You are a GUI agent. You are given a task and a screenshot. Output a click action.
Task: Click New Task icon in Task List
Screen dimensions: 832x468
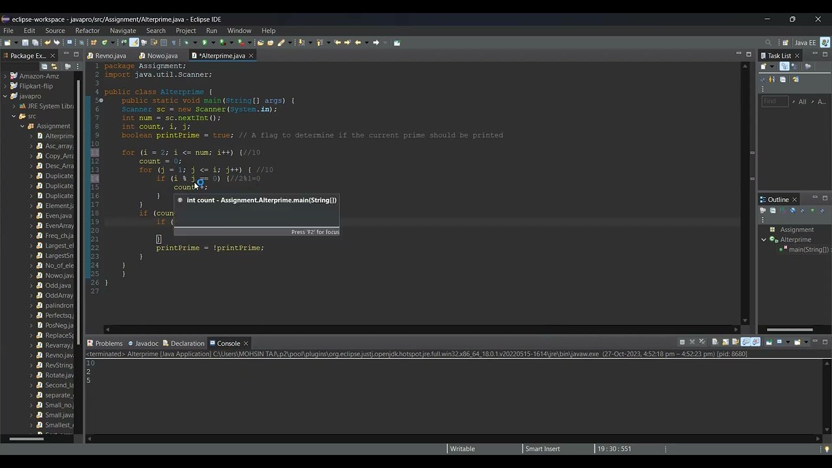[764, 66]
